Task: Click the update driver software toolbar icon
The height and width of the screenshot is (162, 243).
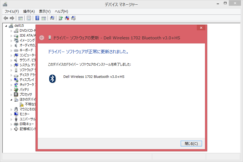Action: (61, 18)
